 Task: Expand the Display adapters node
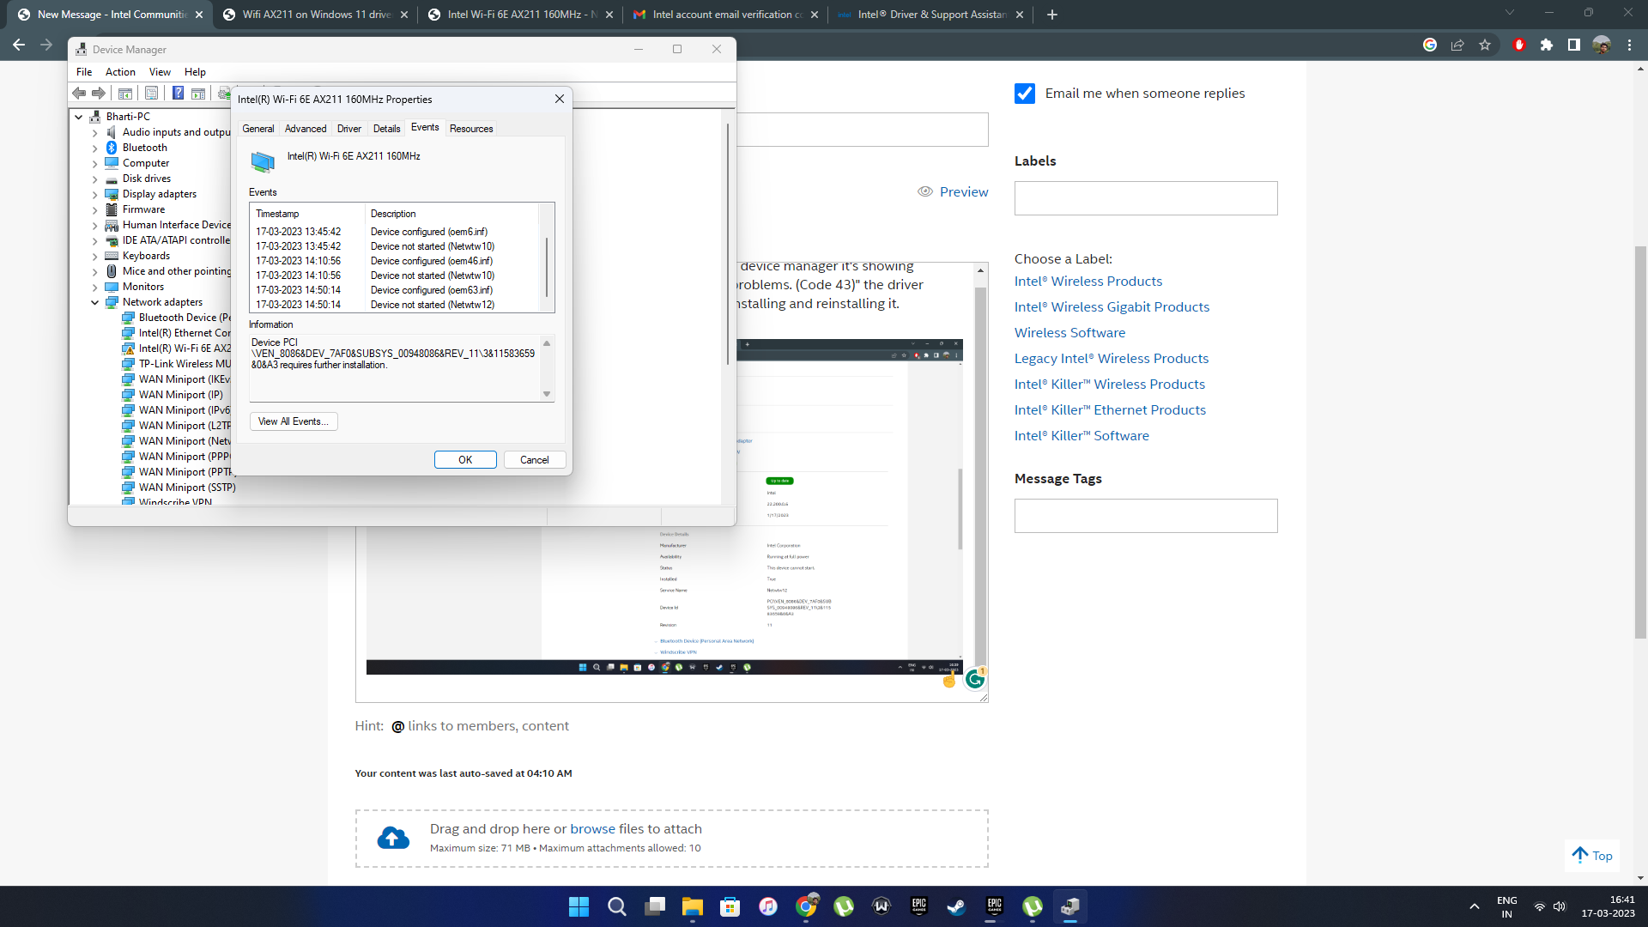coord(95,194)
